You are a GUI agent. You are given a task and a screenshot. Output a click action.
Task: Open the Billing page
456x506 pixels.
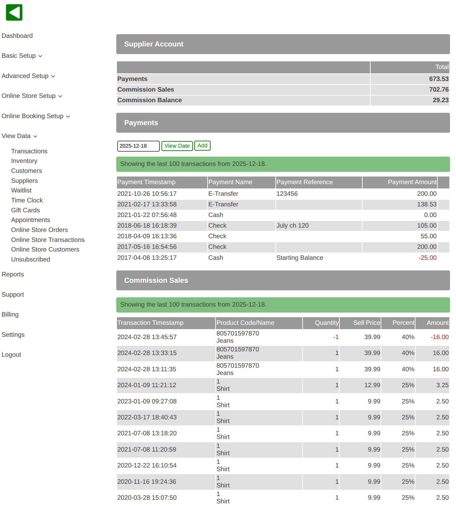pyautogui.click(x=10, y=315)
